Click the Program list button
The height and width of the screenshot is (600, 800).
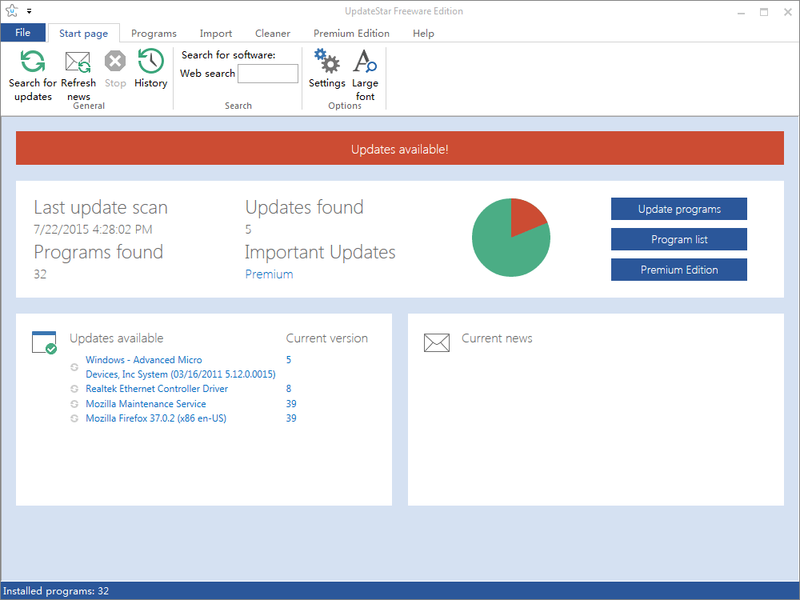(x=679, y=239)
